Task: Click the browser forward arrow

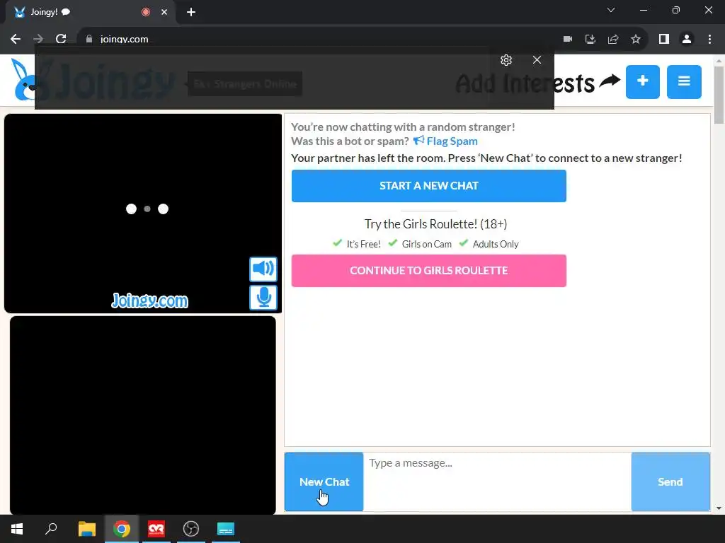Action: click(38, 40)
